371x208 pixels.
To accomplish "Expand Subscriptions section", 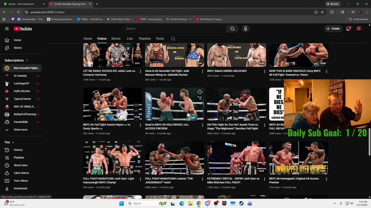I will [x=16, y=60].
